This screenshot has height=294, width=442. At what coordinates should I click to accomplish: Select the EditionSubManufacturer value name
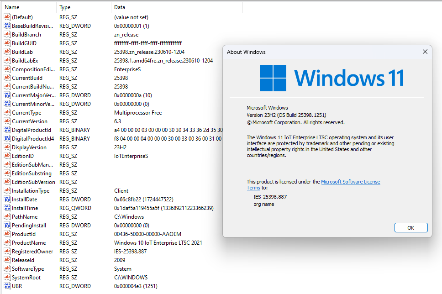click(32, 165)
